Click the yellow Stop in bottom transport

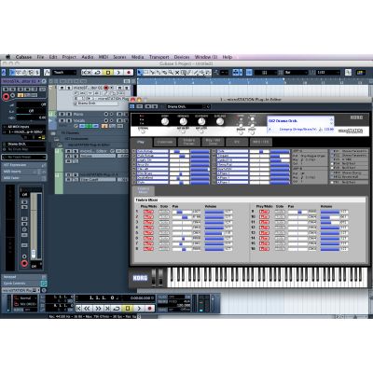[128, 308]
